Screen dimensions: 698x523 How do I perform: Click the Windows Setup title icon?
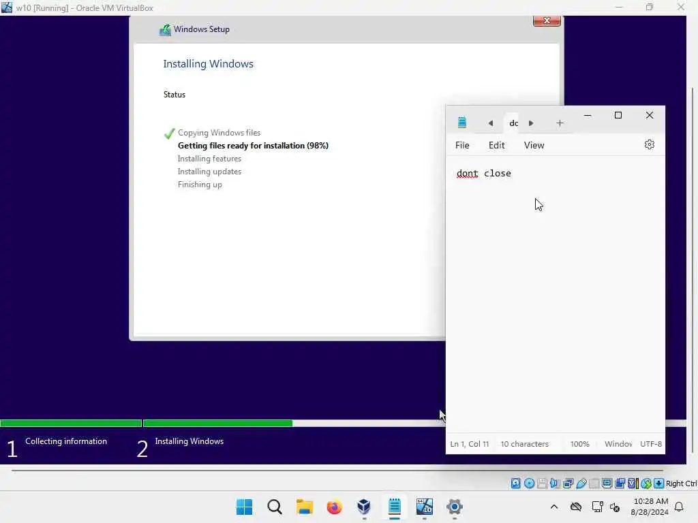(x=165, y=30)
